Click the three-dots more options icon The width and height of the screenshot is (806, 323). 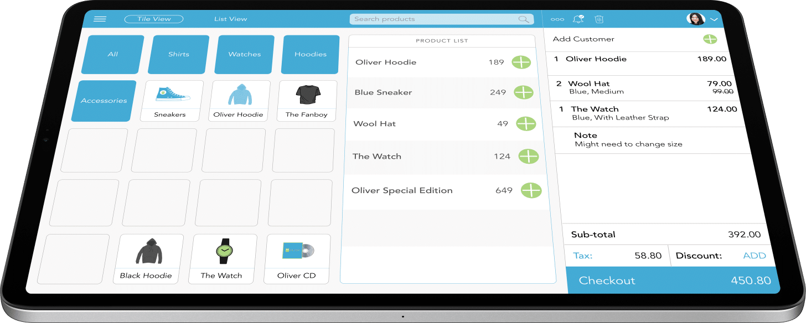[557, 19]
